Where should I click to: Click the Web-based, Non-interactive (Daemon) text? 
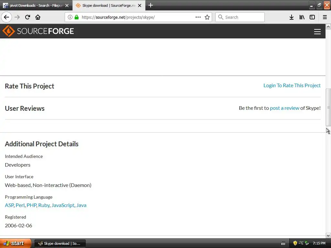[x=48, y=185]
